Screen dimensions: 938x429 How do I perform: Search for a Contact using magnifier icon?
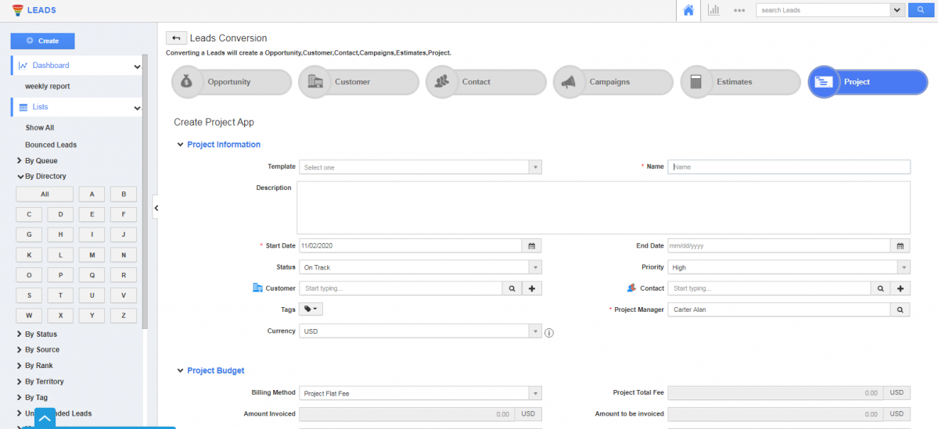(x=881, y=288)
